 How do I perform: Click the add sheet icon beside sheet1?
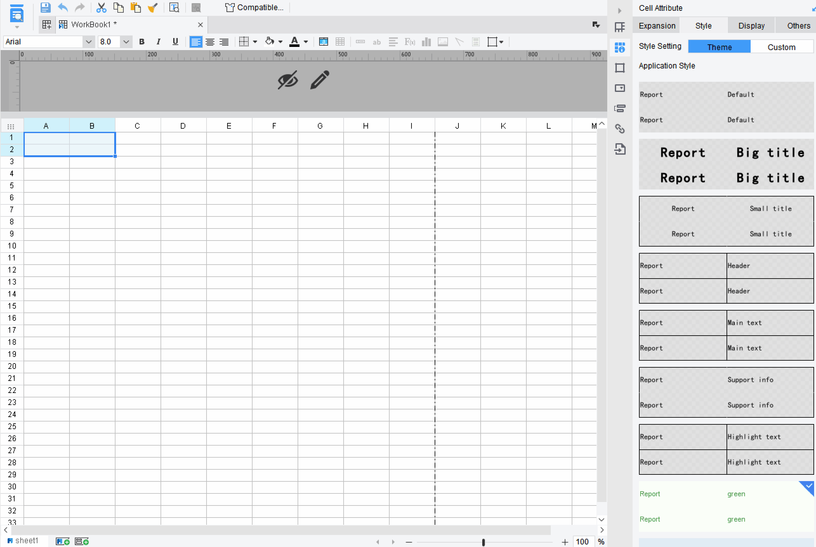pos(63,541)
